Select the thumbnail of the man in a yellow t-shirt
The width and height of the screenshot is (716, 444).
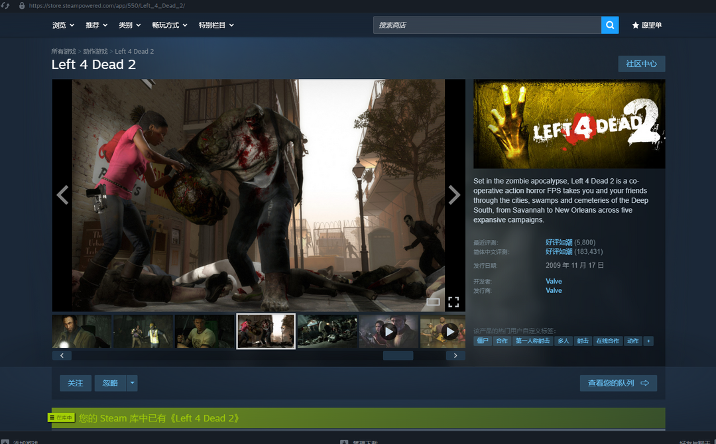coord(205,331)
